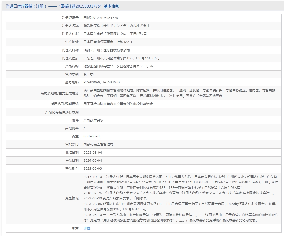The height and width of the screenshot is (236, 284).
Task: Select agent address 广东省广州市天河区体育东路136 value
Action: pyautogui.click(x=121, y=58)
